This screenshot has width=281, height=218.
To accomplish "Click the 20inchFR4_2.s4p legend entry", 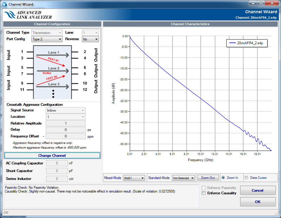I will (x=248, y=43).
